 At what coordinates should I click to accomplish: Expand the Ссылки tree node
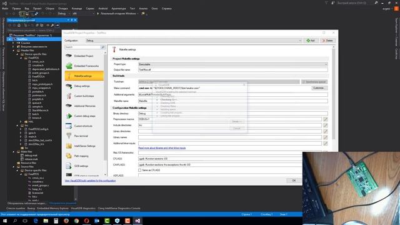pos(13,43)
